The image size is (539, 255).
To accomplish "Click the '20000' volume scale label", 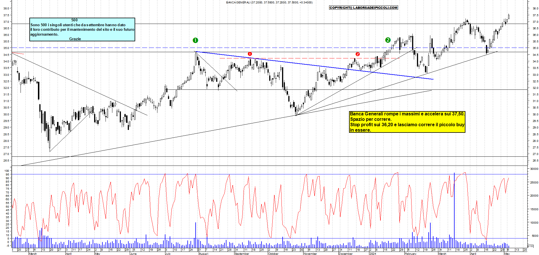I will (534, 196).
